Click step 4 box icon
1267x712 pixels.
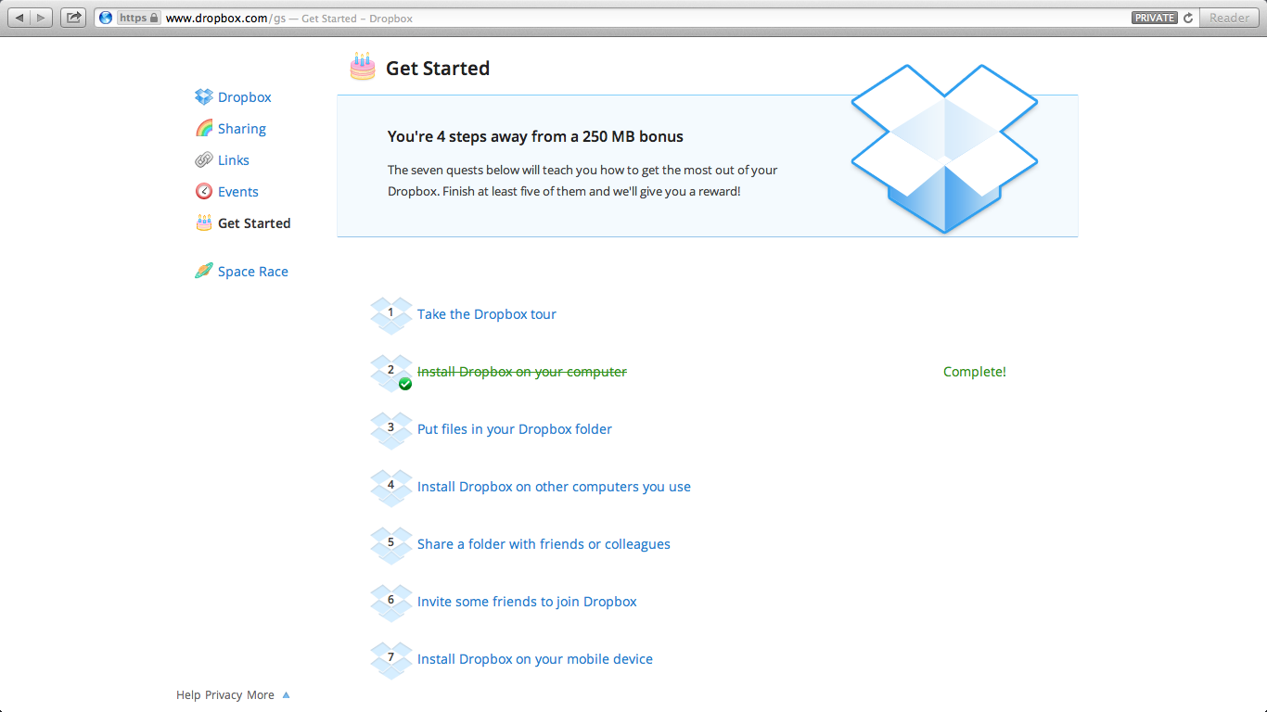point(391,488)
